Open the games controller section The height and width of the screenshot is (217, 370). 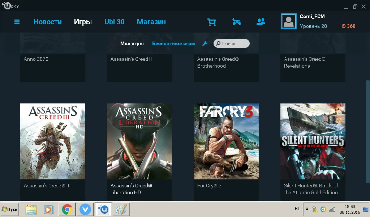click(x=236, y=22)
